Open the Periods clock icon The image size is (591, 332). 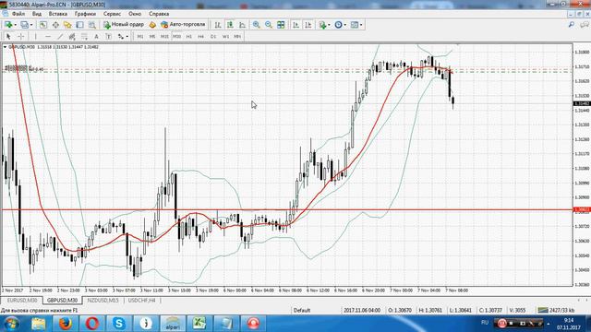(x=339, y=25)
